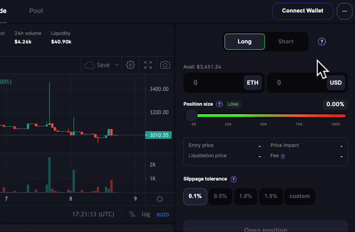Image resolution: width=355 pixels, height=232 pixels.
Task: Select the Long position toggle
Action: click(x=244, y=41)
